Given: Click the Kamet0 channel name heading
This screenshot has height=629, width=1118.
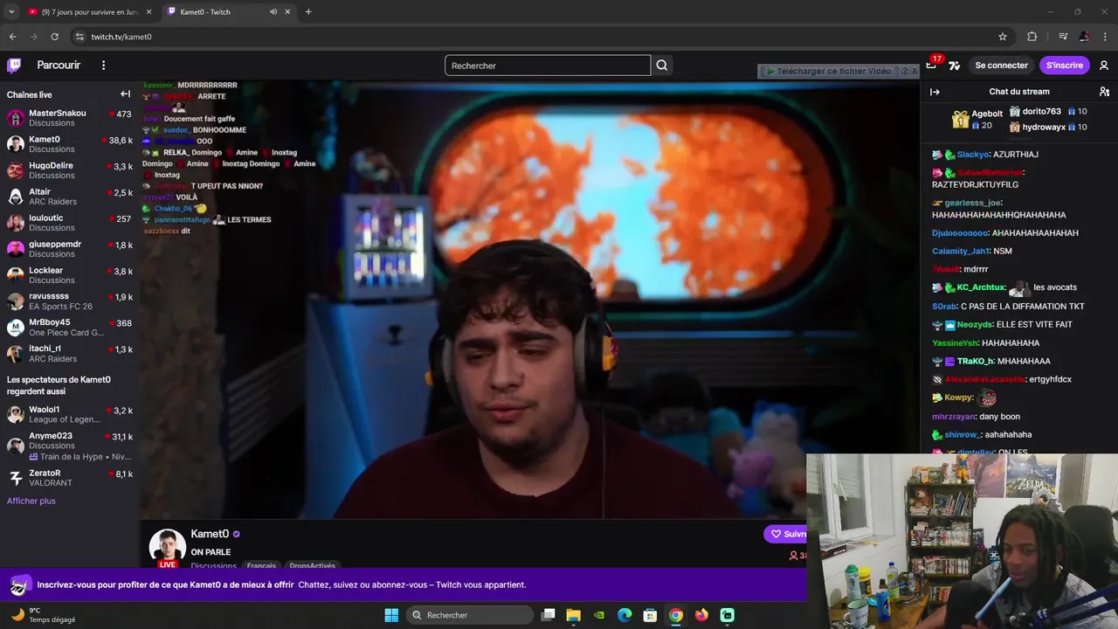Looking at the screenshot, I should coord(210,534).
